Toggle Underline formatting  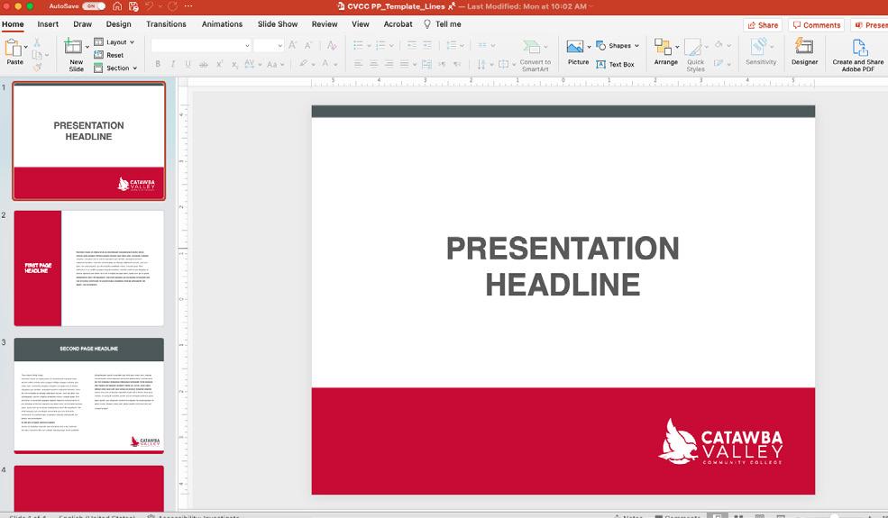click(188, 65)
